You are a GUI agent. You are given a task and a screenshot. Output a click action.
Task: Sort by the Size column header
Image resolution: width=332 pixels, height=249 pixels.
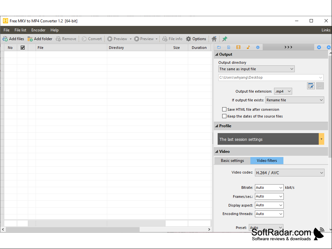pos(177,48)
